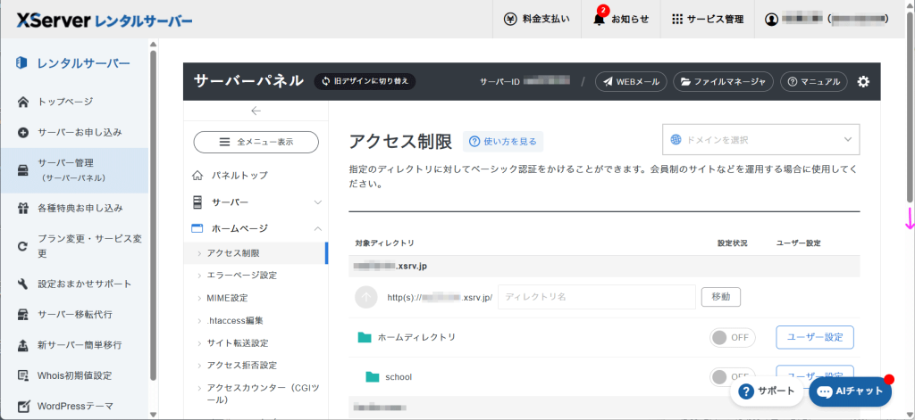The width and height of the screenshot is (915, 420).
Task: Click the back arrow above the menu
Action: [256, 111]
